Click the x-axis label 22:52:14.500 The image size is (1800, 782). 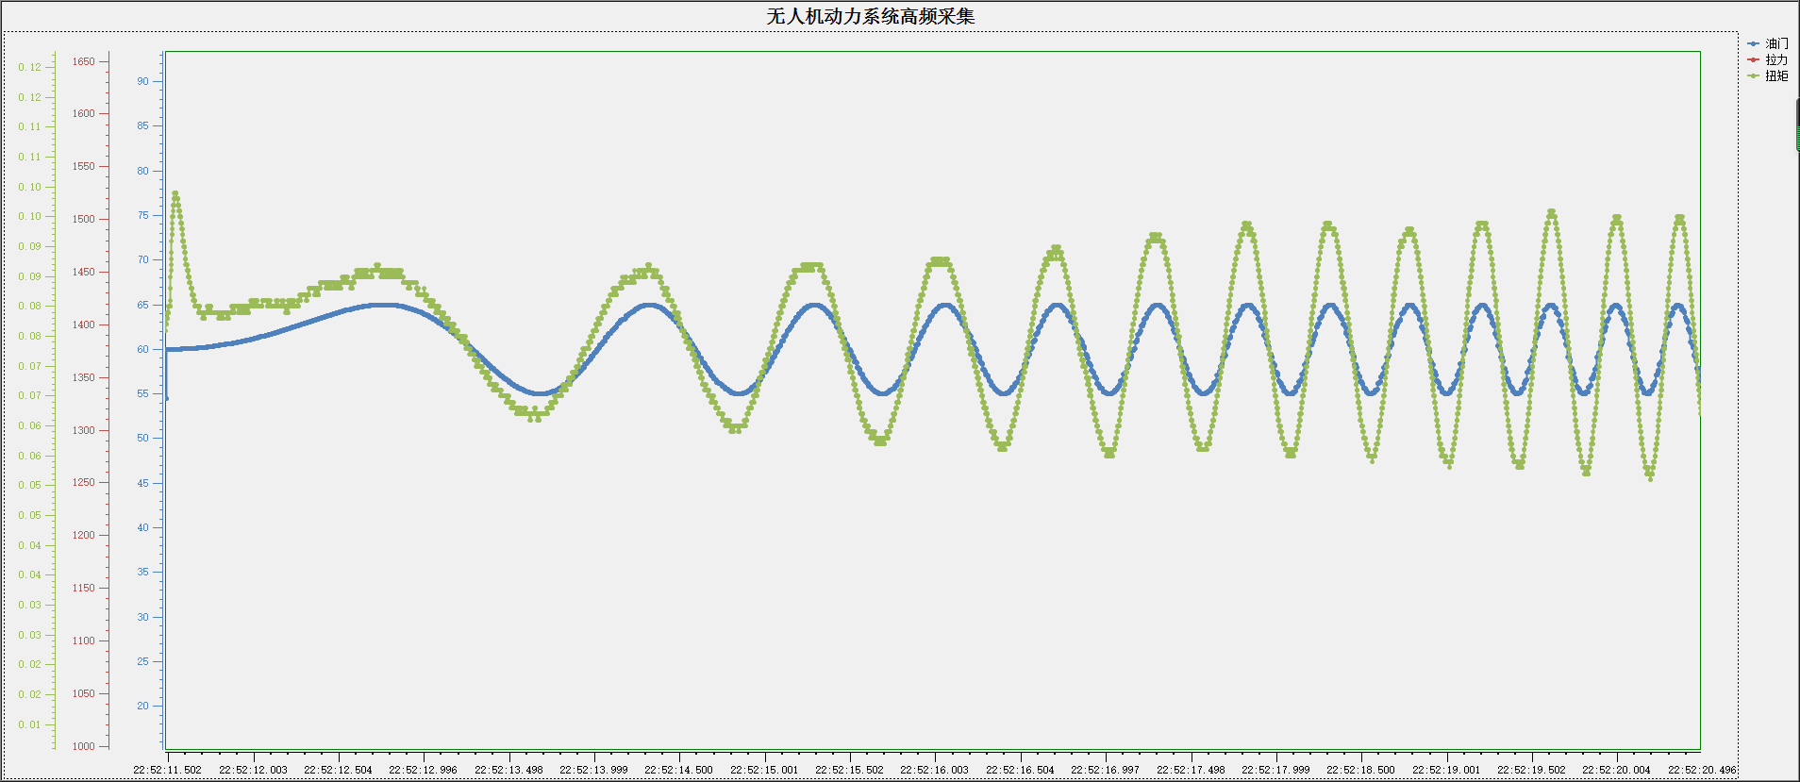[678, 770]
